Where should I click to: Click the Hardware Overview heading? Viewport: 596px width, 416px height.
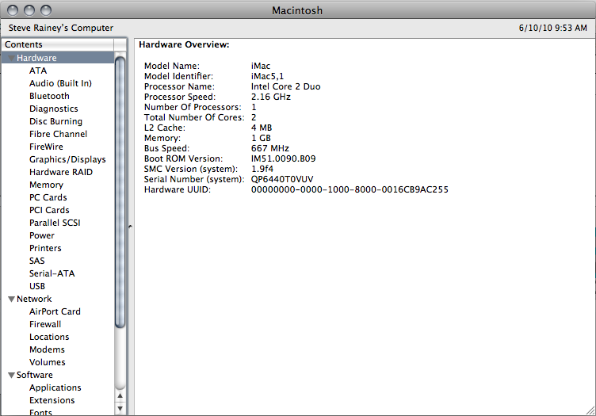[184, 44]
